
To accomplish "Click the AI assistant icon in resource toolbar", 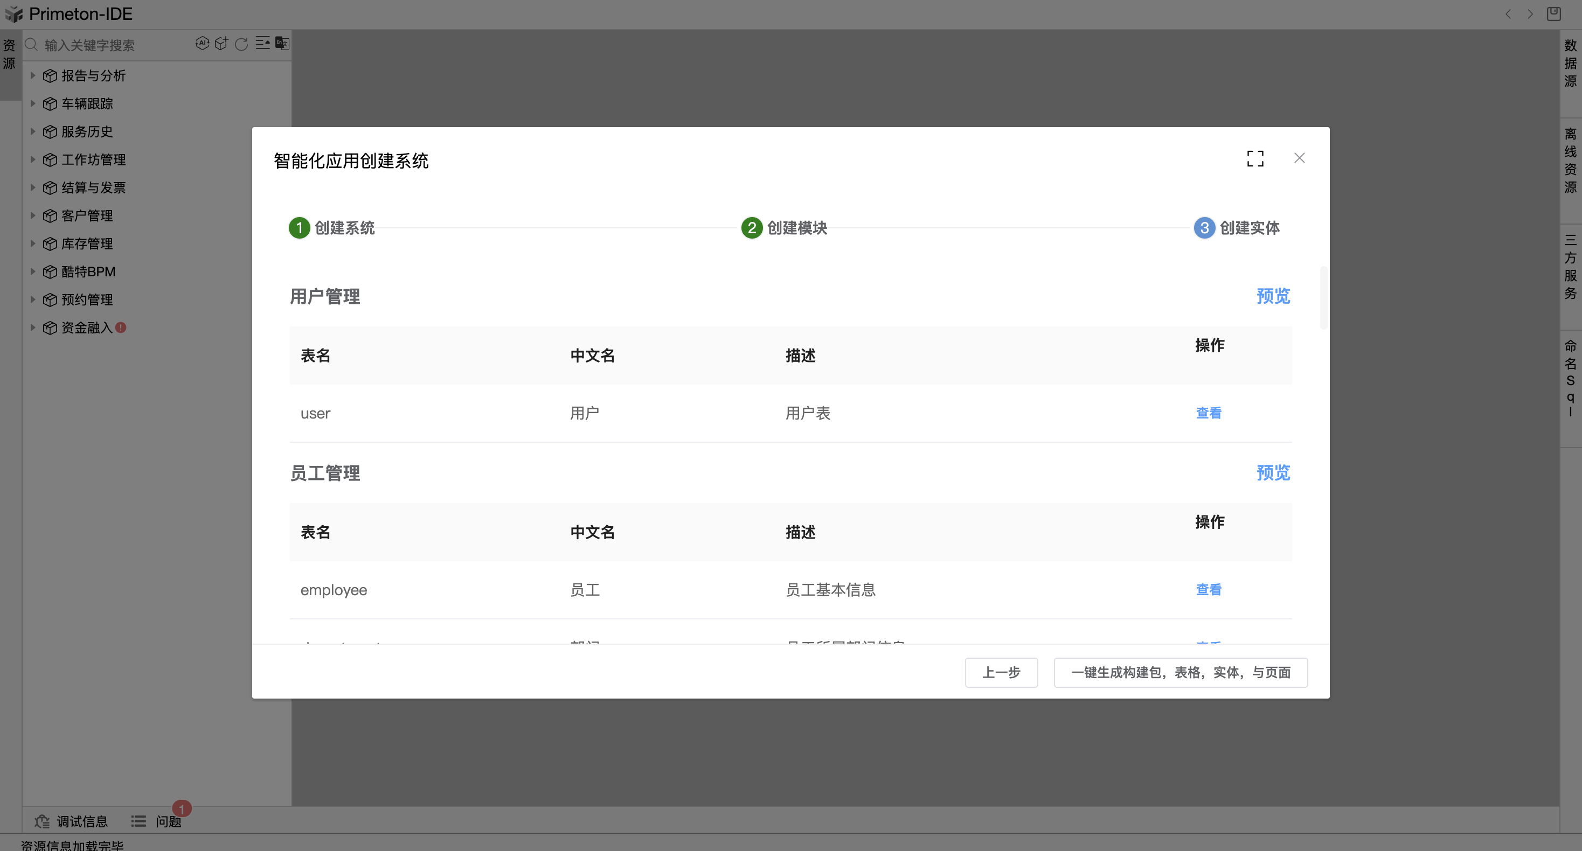I will 202,44.
